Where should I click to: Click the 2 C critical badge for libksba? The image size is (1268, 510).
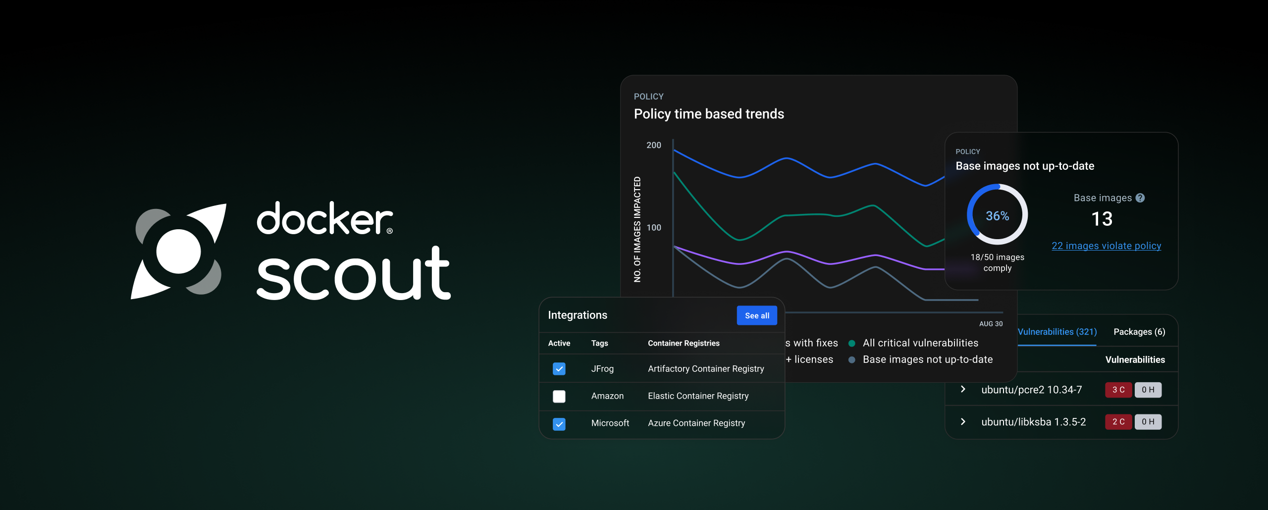click(1118, 422)
